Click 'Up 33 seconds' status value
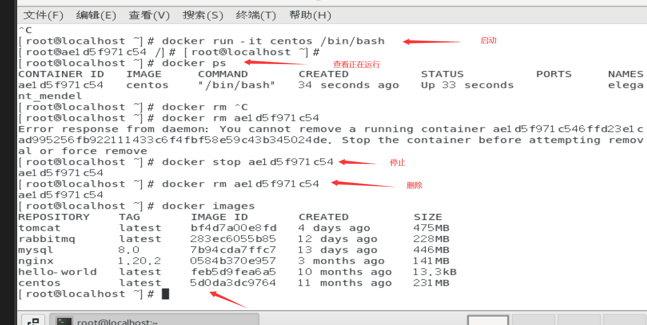Screen dimensions: 647x325 (x=467, y=85)
